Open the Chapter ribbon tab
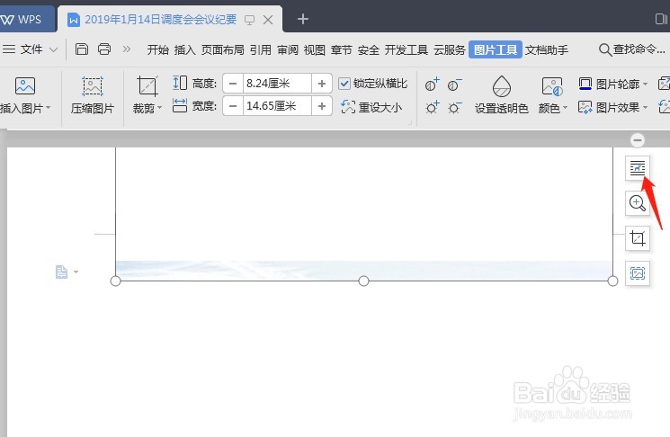Screen dimensions: 670x437 click(x=342, y=50)
